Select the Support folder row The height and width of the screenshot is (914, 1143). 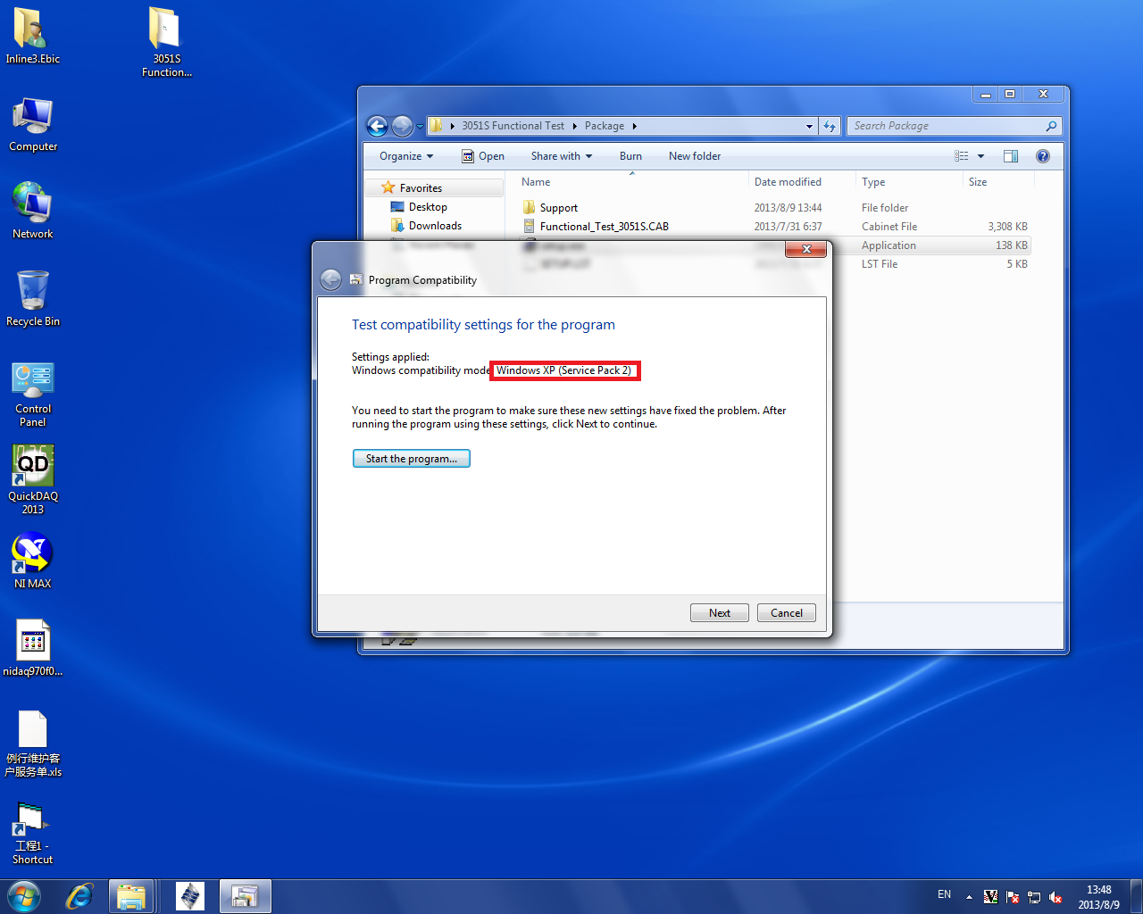(775, 208)
